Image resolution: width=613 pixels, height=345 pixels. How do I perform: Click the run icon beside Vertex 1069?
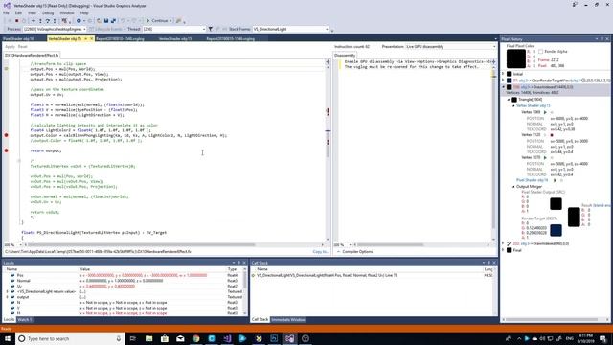point(545,112)
